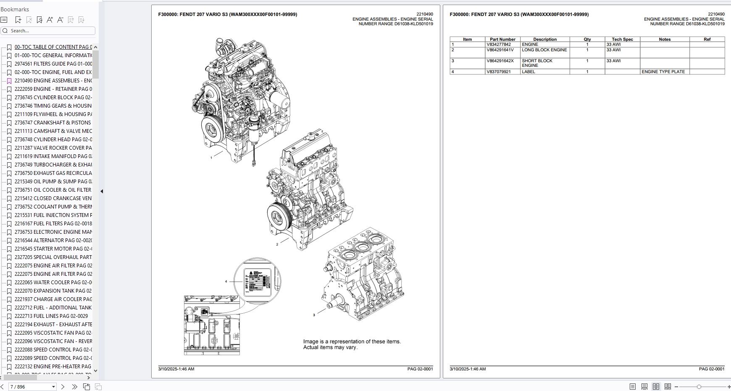Image resolution: width=731 pixels, height=391 pixels.
Task: Click the move bookmark up icon
Action: pos(71,20)
